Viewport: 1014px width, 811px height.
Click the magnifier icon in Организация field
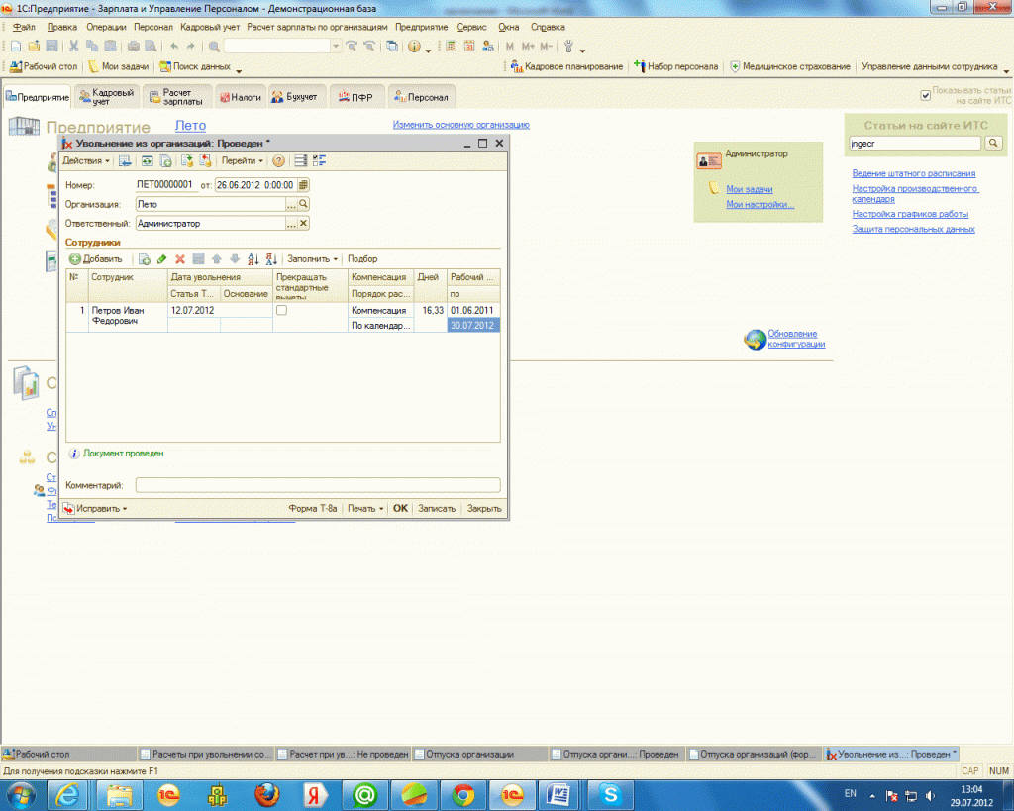coord(304,204)
